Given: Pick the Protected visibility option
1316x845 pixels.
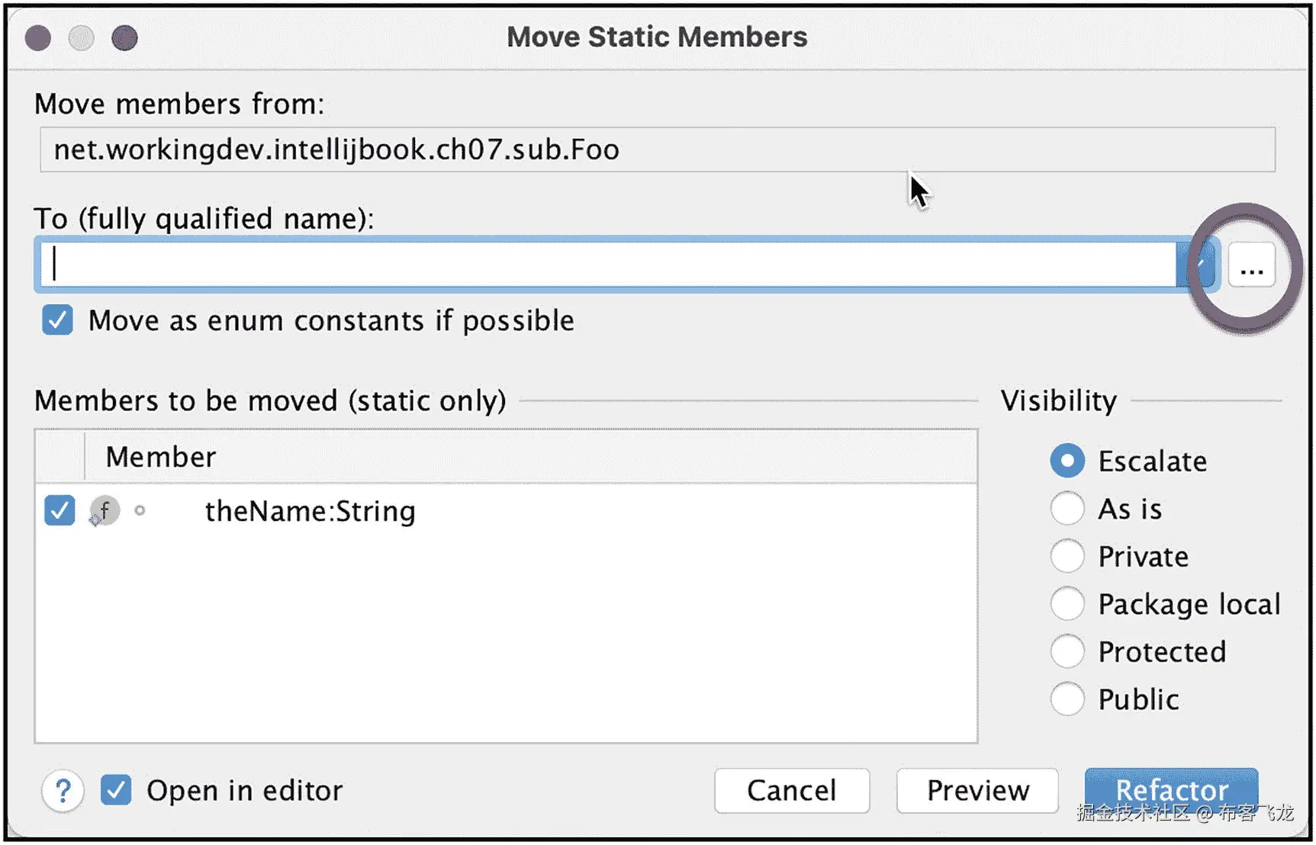Looking at the screenshot, I should (1067, 651).
